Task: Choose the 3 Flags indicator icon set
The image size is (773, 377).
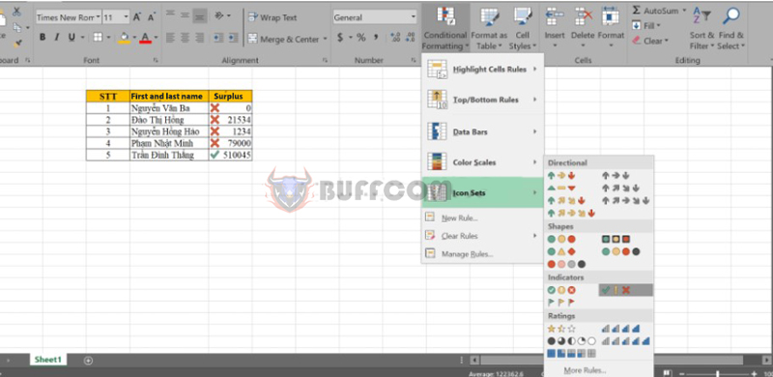Action: click(x=561, y=302)
